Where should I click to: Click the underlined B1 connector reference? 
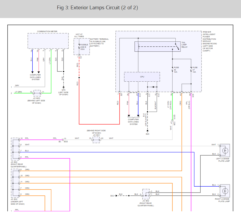point(60,142)
